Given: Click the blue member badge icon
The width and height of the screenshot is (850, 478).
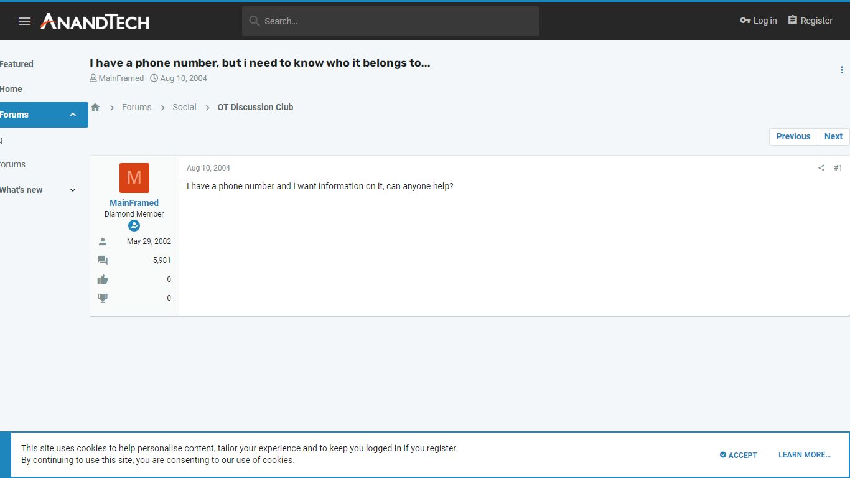Looking at the screenshot, I should (x=134, y=226).
